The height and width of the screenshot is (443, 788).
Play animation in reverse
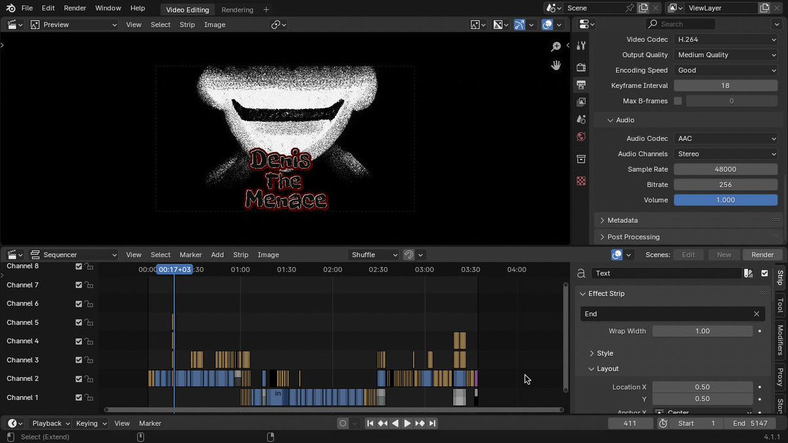pos(395,423)
